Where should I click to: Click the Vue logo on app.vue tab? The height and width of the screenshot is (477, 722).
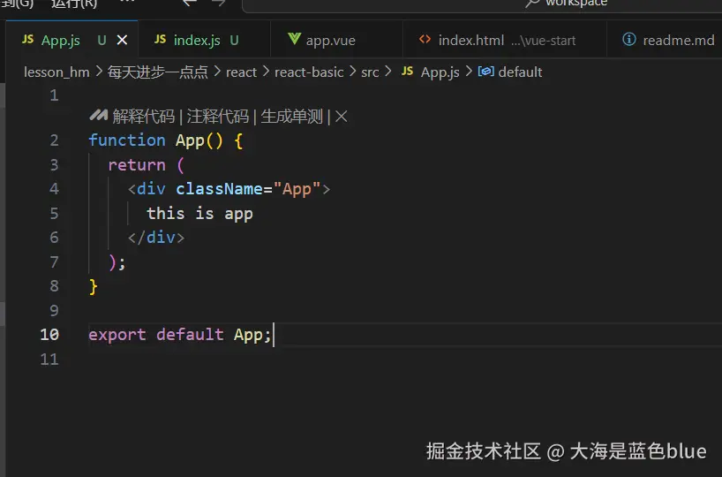point(294,40)
